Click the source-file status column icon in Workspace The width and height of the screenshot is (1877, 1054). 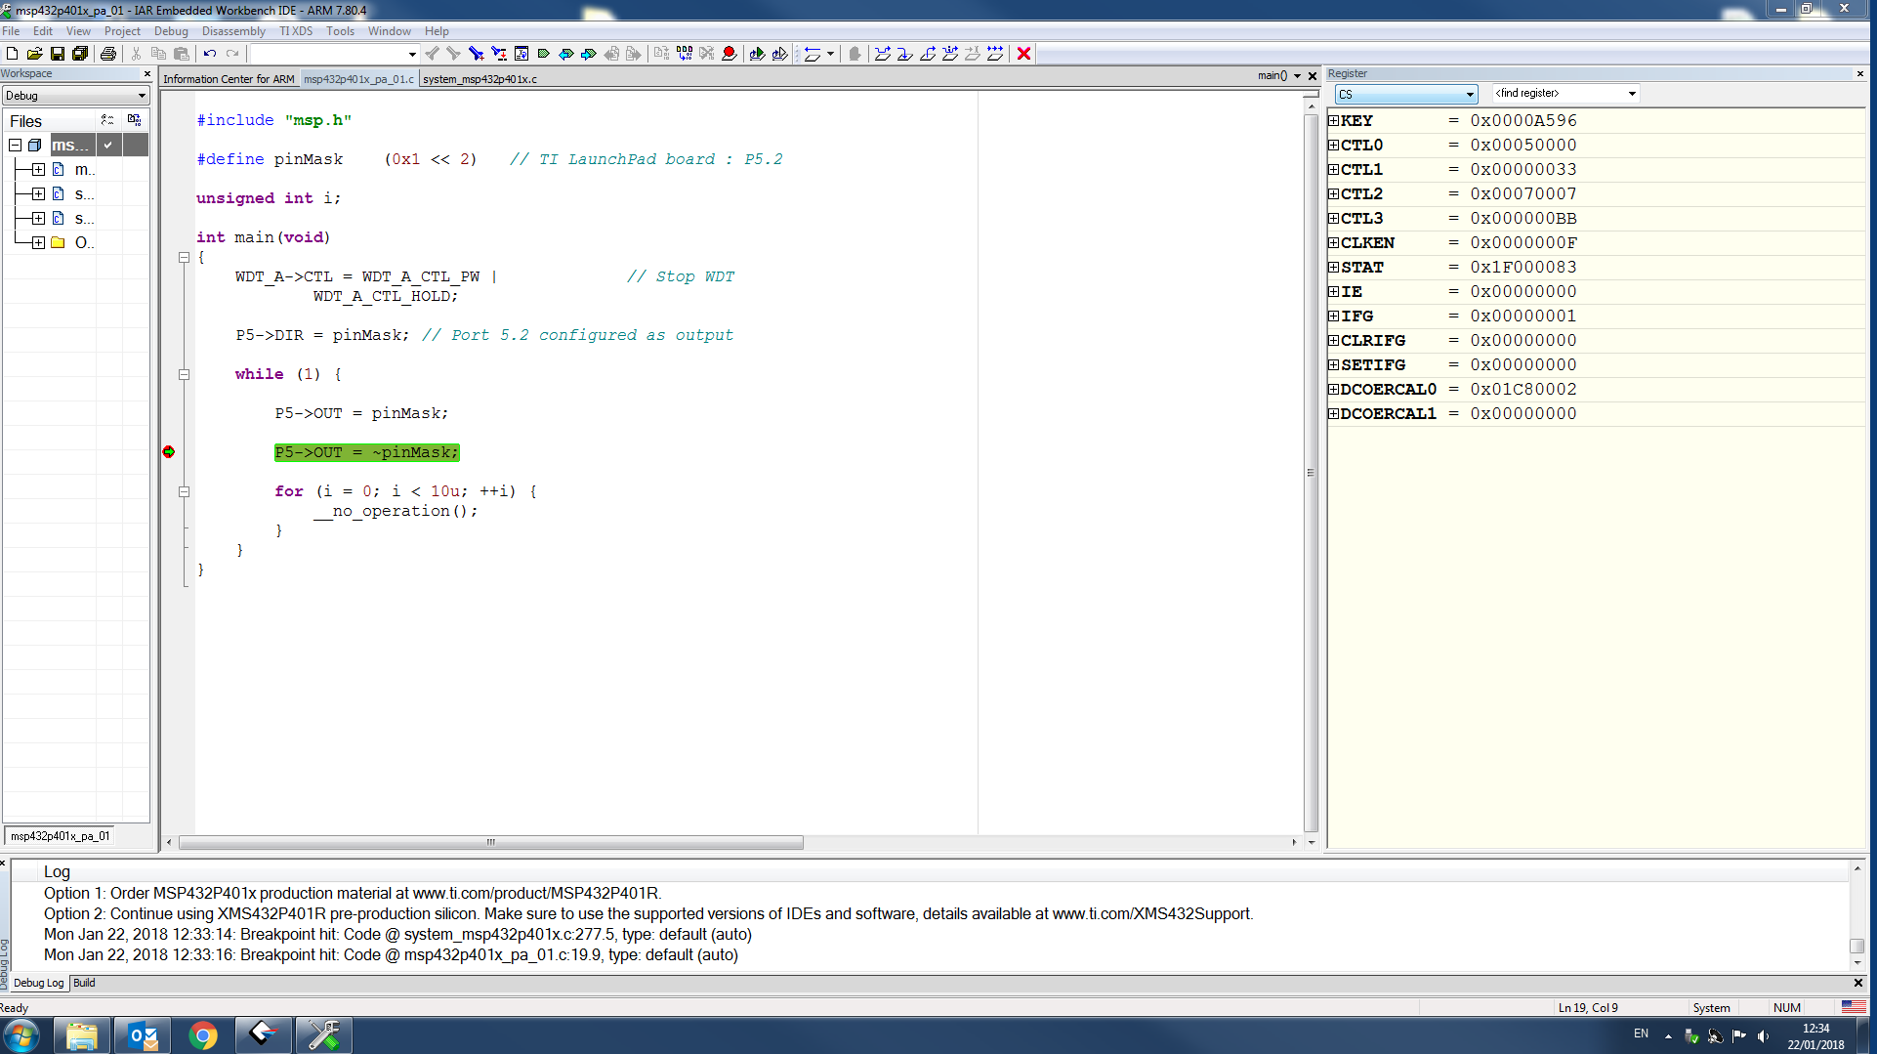point(107,120)
